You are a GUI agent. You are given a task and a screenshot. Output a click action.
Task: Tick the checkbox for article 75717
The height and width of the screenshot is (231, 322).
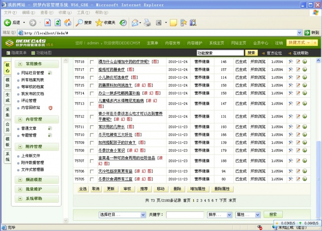[x=92, y=70]
